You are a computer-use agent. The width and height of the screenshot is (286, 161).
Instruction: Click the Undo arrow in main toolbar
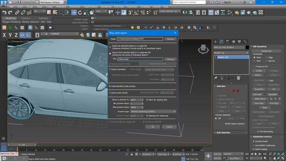coord(4,13)
